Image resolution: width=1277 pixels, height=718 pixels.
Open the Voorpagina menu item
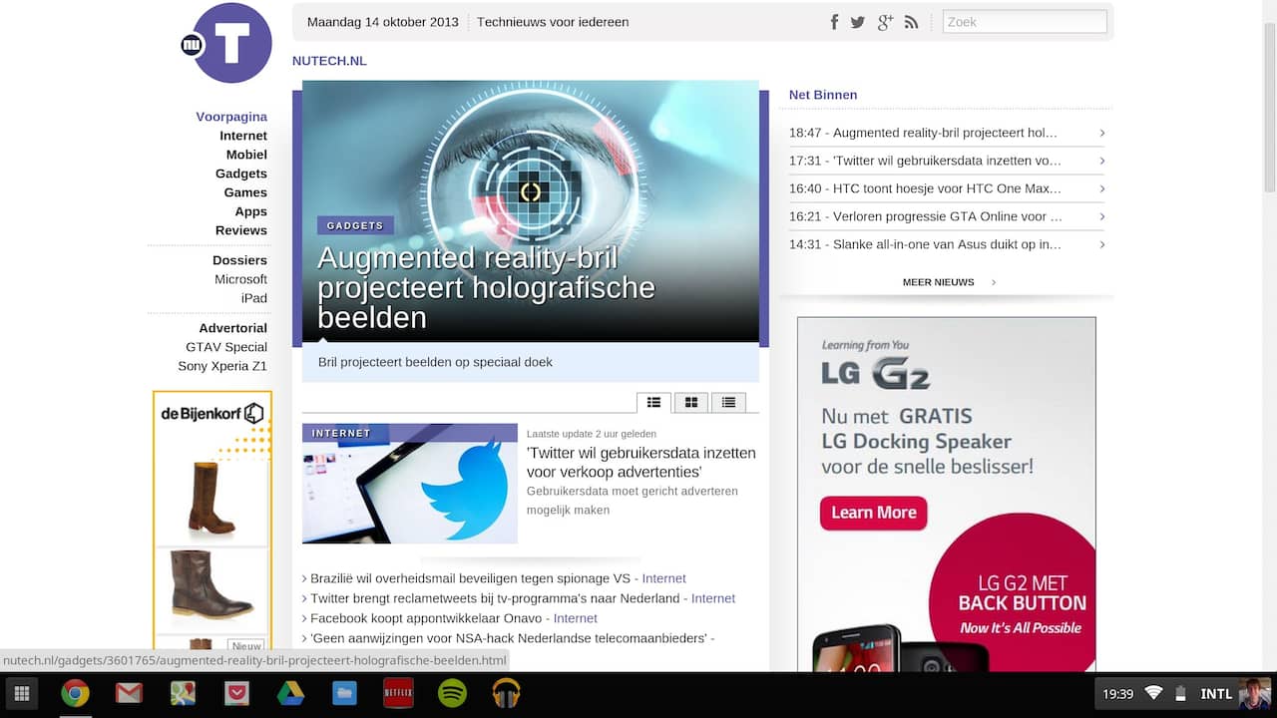coord(231,117)
